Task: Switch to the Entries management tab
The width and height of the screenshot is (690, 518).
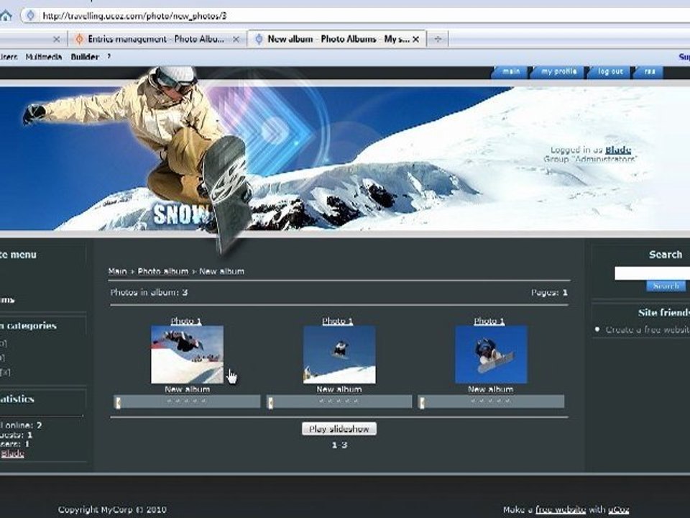Action: coord(156,39)
